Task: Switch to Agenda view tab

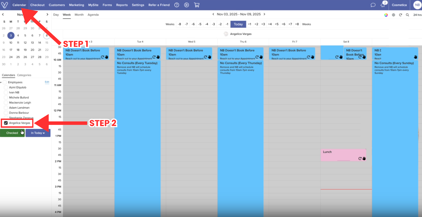Action: pyautogui.click(x=93, y=15)
